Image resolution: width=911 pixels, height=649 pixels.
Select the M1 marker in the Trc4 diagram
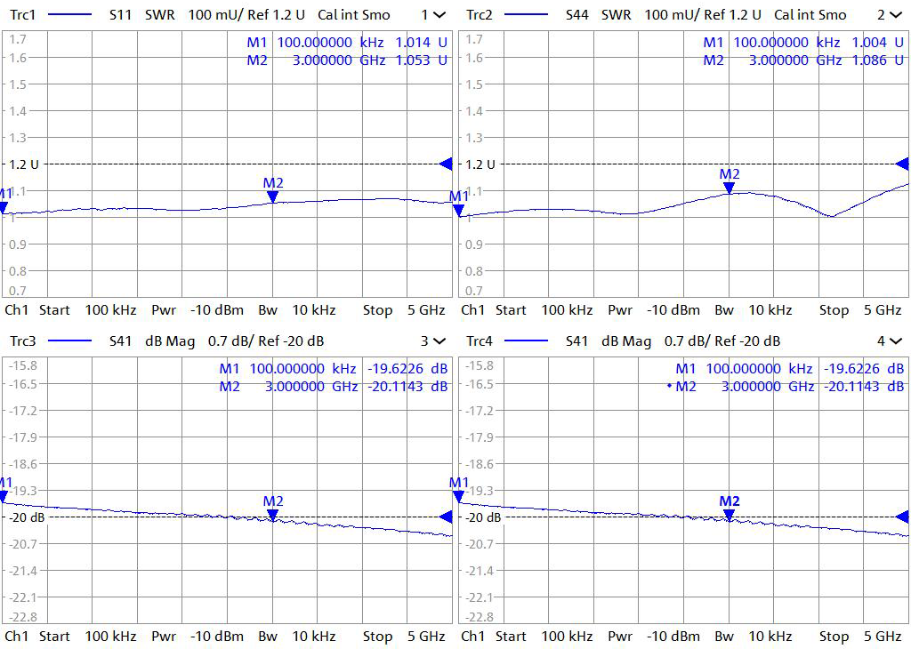(x=460, y=495)
